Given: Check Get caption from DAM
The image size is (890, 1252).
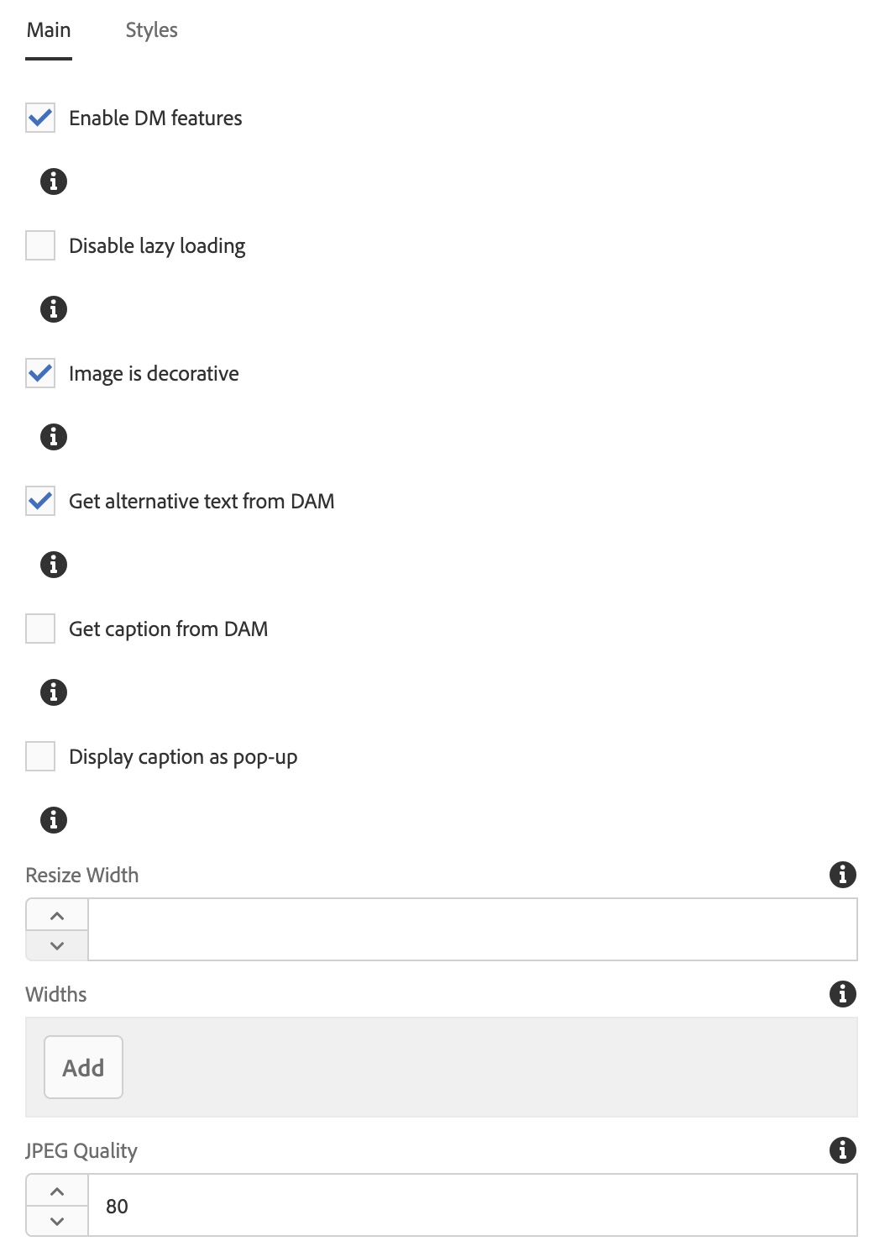Looking at the screenshot, I should click(x=39, y=629).
